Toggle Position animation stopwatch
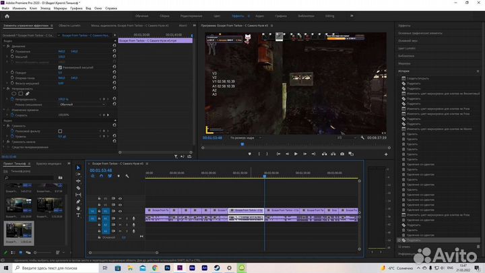This screenshot has height=273, width=485. [x=12, y=51]
